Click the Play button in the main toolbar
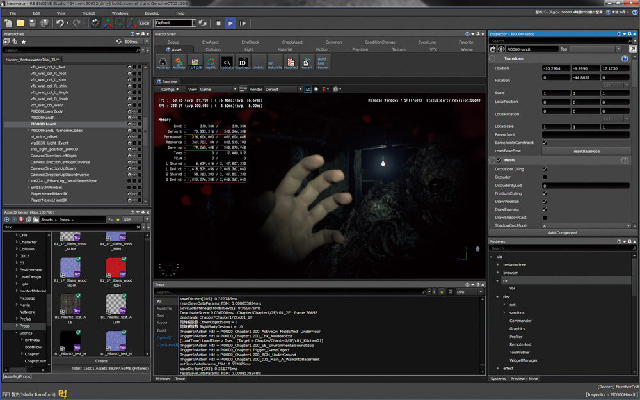 pyautogui.click(x=230, y=23)
